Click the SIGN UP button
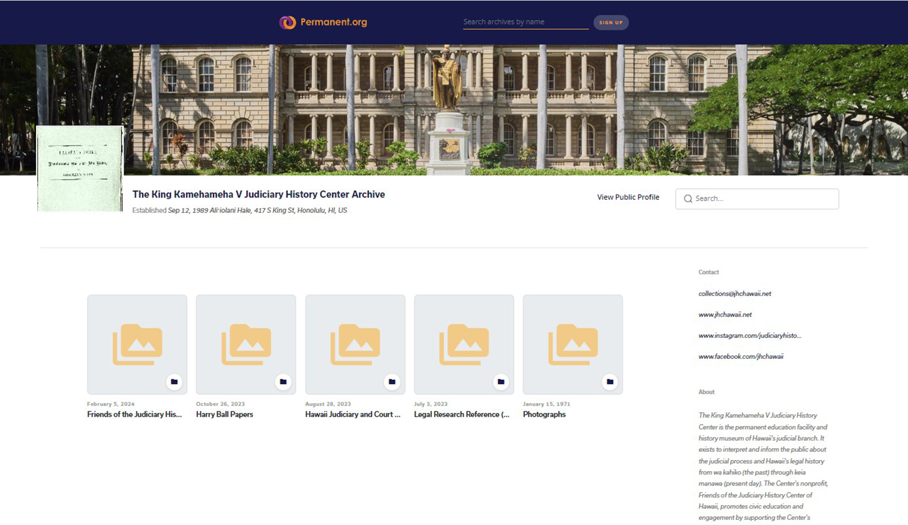908x525 pixels. click(x=611, y=22)
